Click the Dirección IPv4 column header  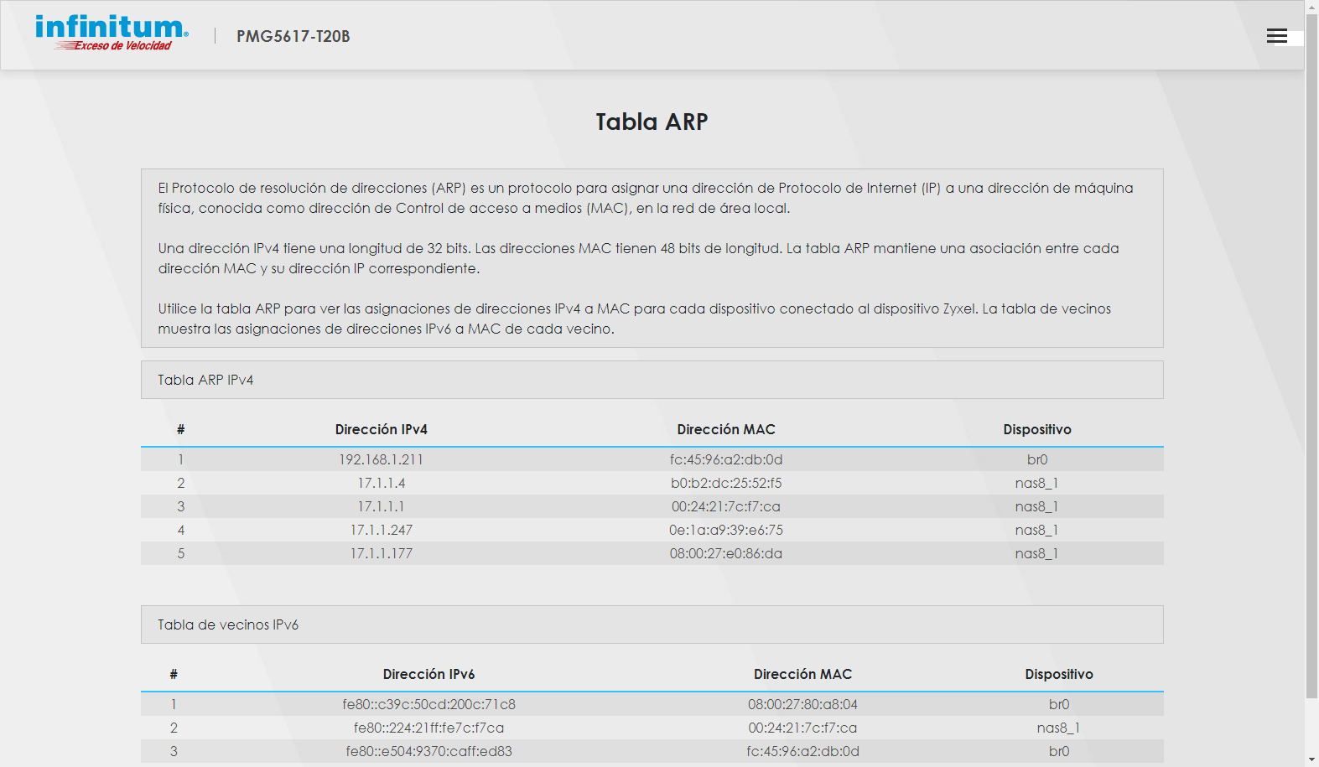pyautogui.click(x=381, y=429)
